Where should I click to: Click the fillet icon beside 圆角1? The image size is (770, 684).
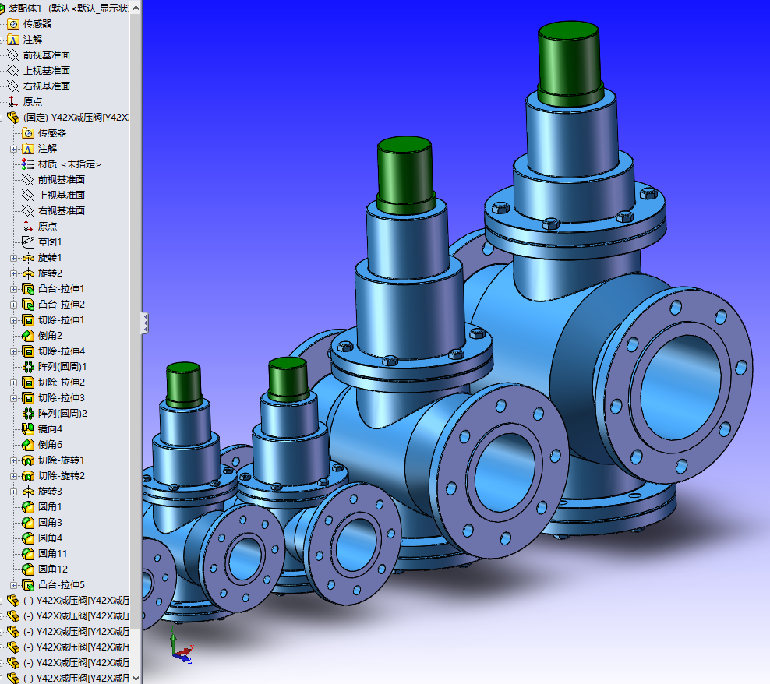coord(28,507)
